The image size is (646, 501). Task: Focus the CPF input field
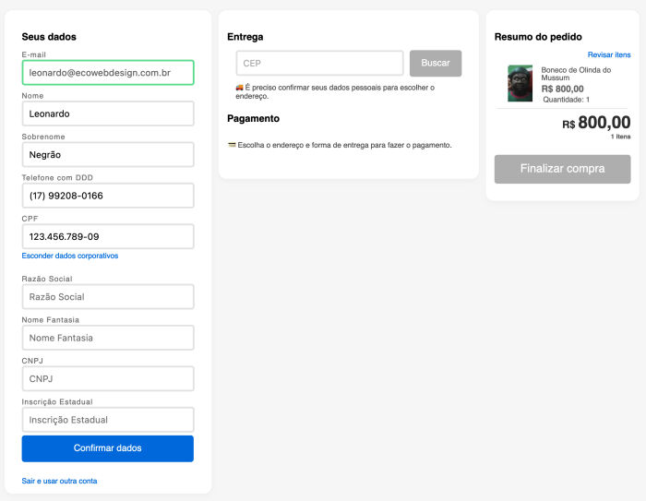click(107, 236)
